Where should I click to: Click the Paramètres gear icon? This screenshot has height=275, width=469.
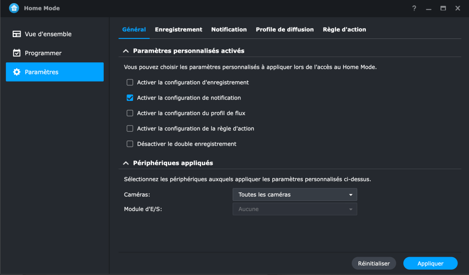(17, 72)
